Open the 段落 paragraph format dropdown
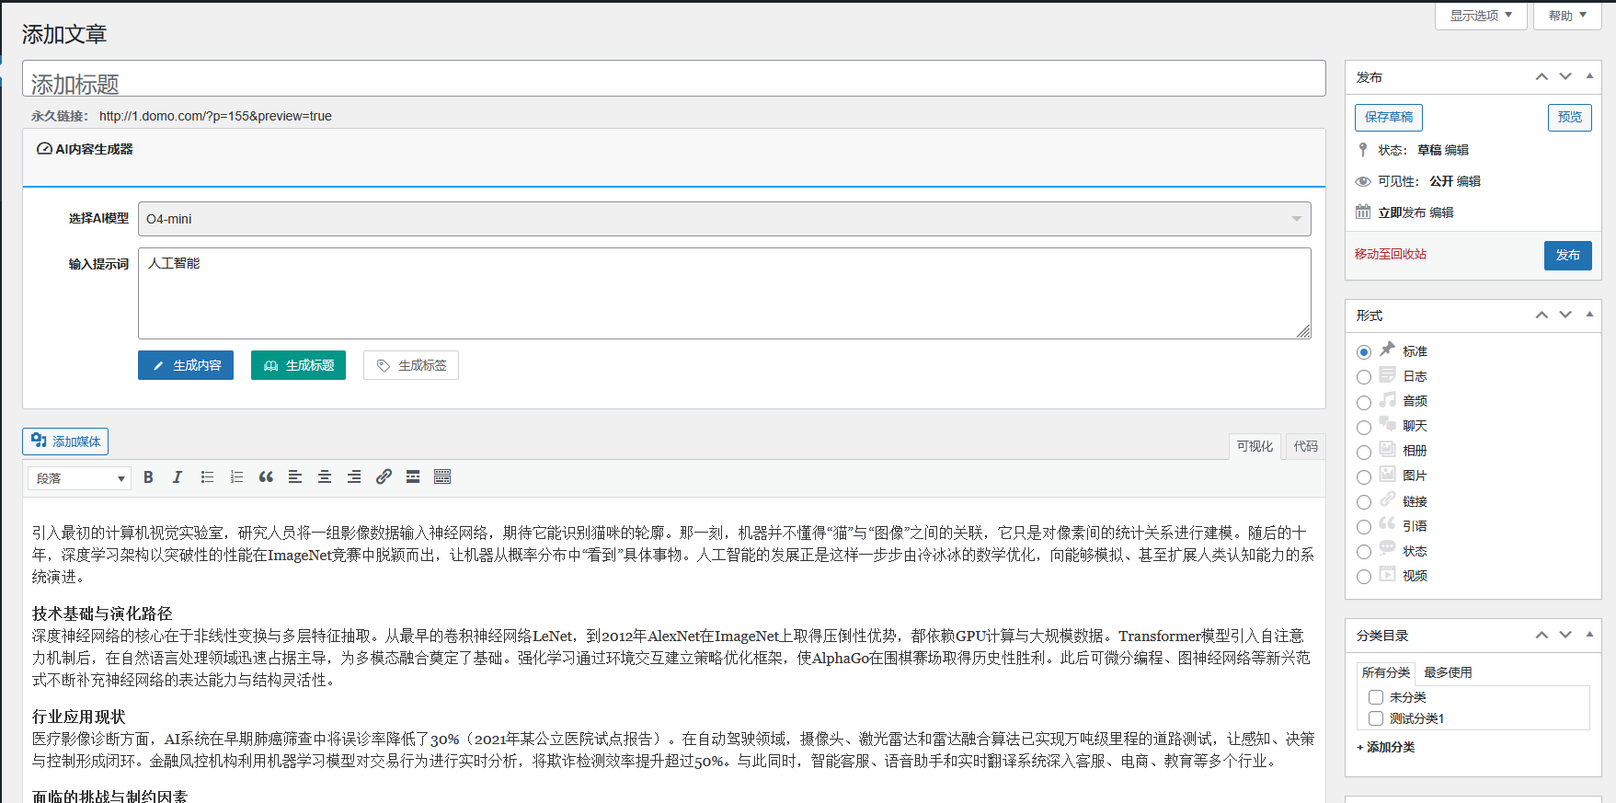The height and width of the screenshot is (803, 1616). point(80,478)
